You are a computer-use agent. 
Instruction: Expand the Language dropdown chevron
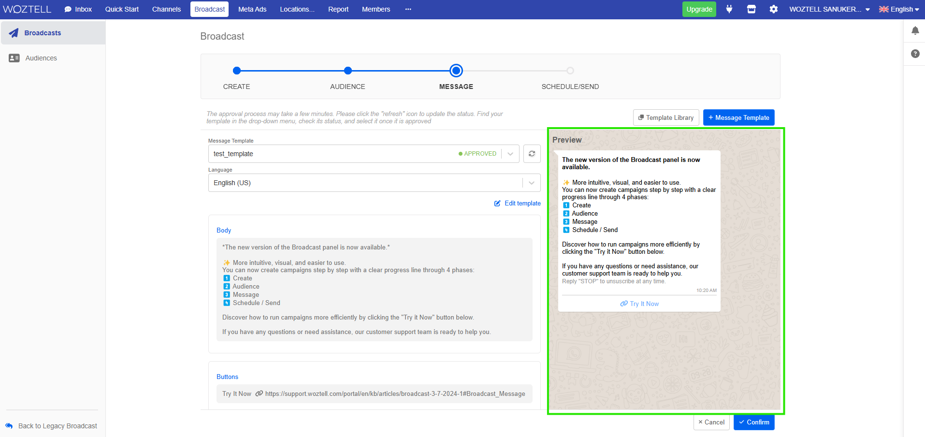(532, 183)
